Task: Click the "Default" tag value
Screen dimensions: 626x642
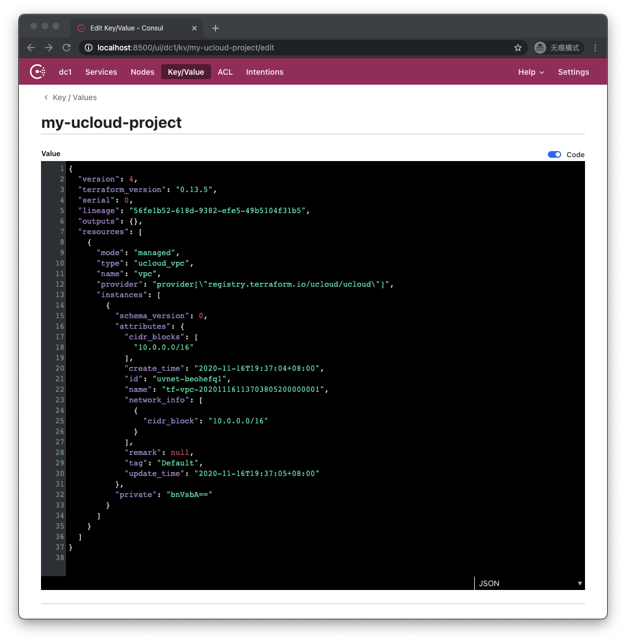Action: 178,463
